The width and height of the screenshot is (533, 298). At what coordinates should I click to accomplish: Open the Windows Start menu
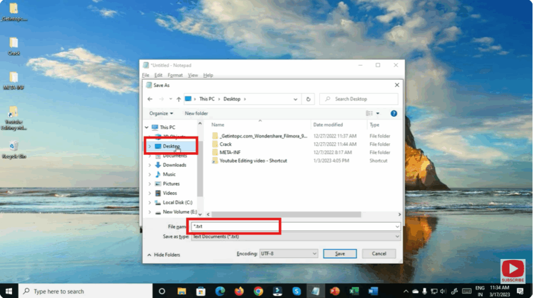(9, 291)
